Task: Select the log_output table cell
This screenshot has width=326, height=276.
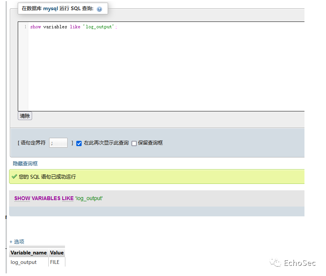Action: [x=29, y=262]
